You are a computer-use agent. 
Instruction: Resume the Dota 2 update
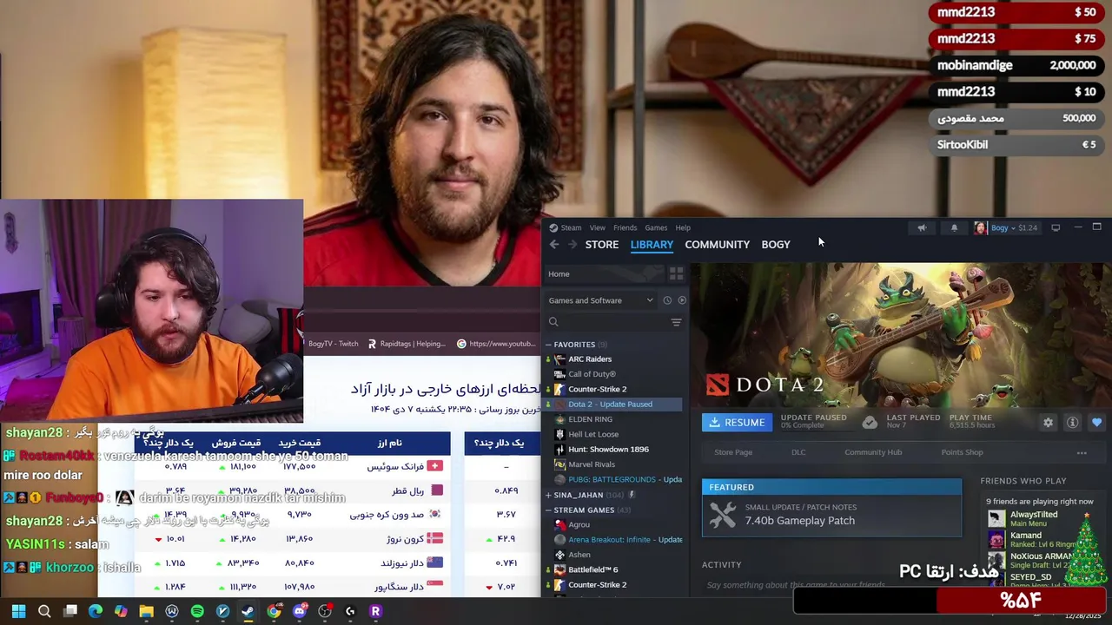click(x=737, y=423)
